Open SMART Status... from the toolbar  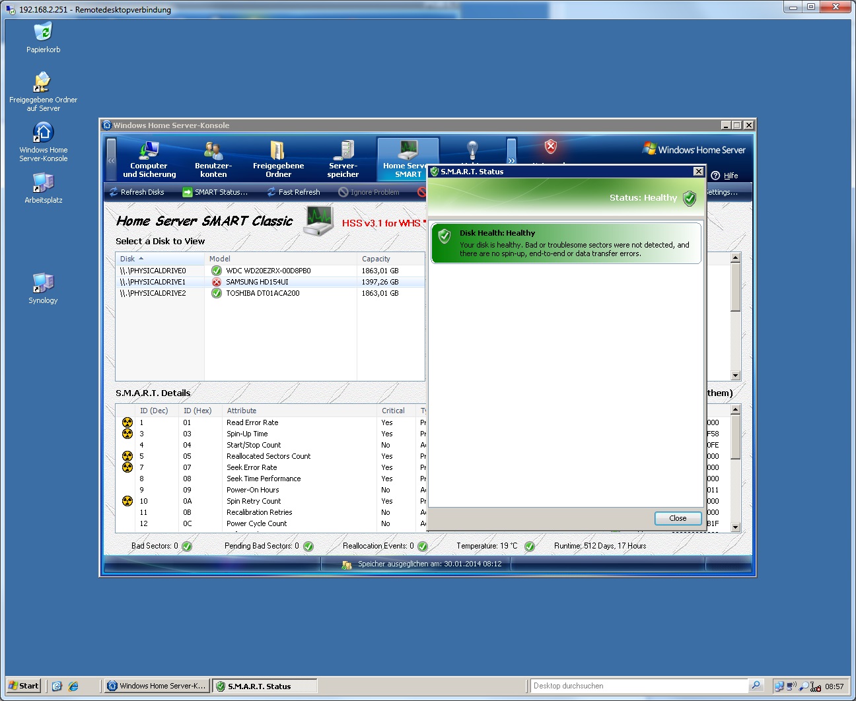215,192
